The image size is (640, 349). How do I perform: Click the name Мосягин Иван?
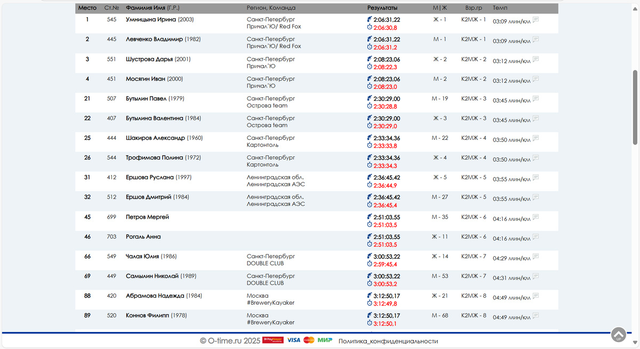(x=146, y=78)
